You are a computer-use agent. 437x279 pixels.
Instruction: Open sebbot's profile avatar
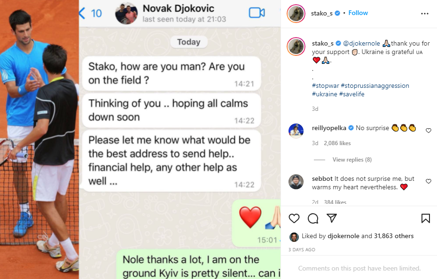296,182
